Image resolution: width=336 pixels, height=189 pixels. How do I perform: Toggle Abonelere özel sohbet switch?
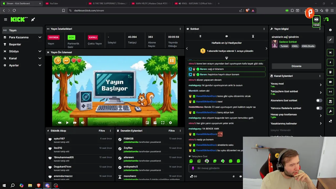coord(319,101)
